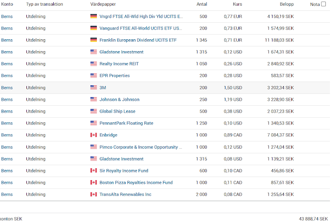331x222 pixels.
Task: Open the Pimco Corporate & Income Opportunity link
Action: tap(141, 147)
